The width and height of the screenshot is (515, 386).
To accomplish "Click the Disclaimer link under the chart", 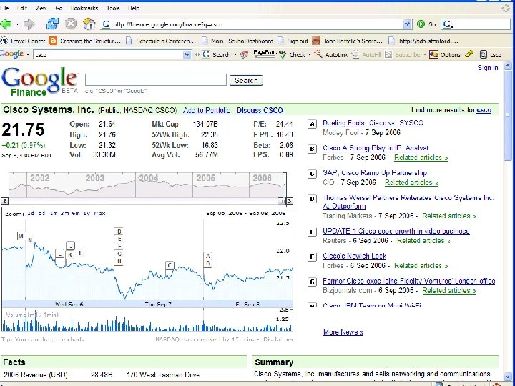I will (278, 340).
